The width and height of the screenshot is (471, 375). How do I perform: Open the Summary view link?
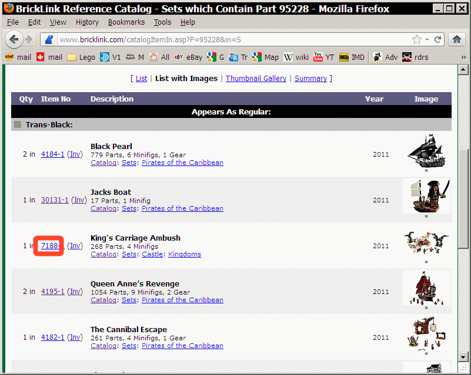(310, 79)
